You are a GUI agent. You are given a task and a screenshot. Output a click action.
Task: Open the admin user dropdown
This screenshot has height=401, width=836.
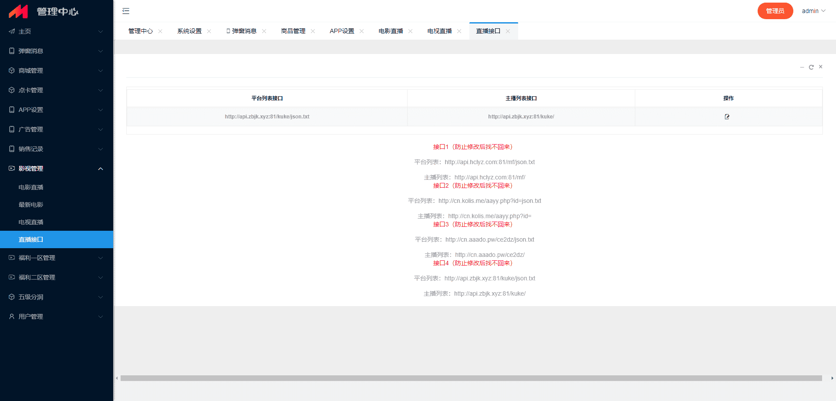(813, 11)
